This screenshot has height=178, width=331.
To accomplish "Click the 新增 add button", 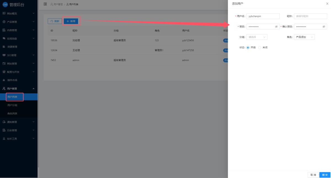I will click(71, 21).
